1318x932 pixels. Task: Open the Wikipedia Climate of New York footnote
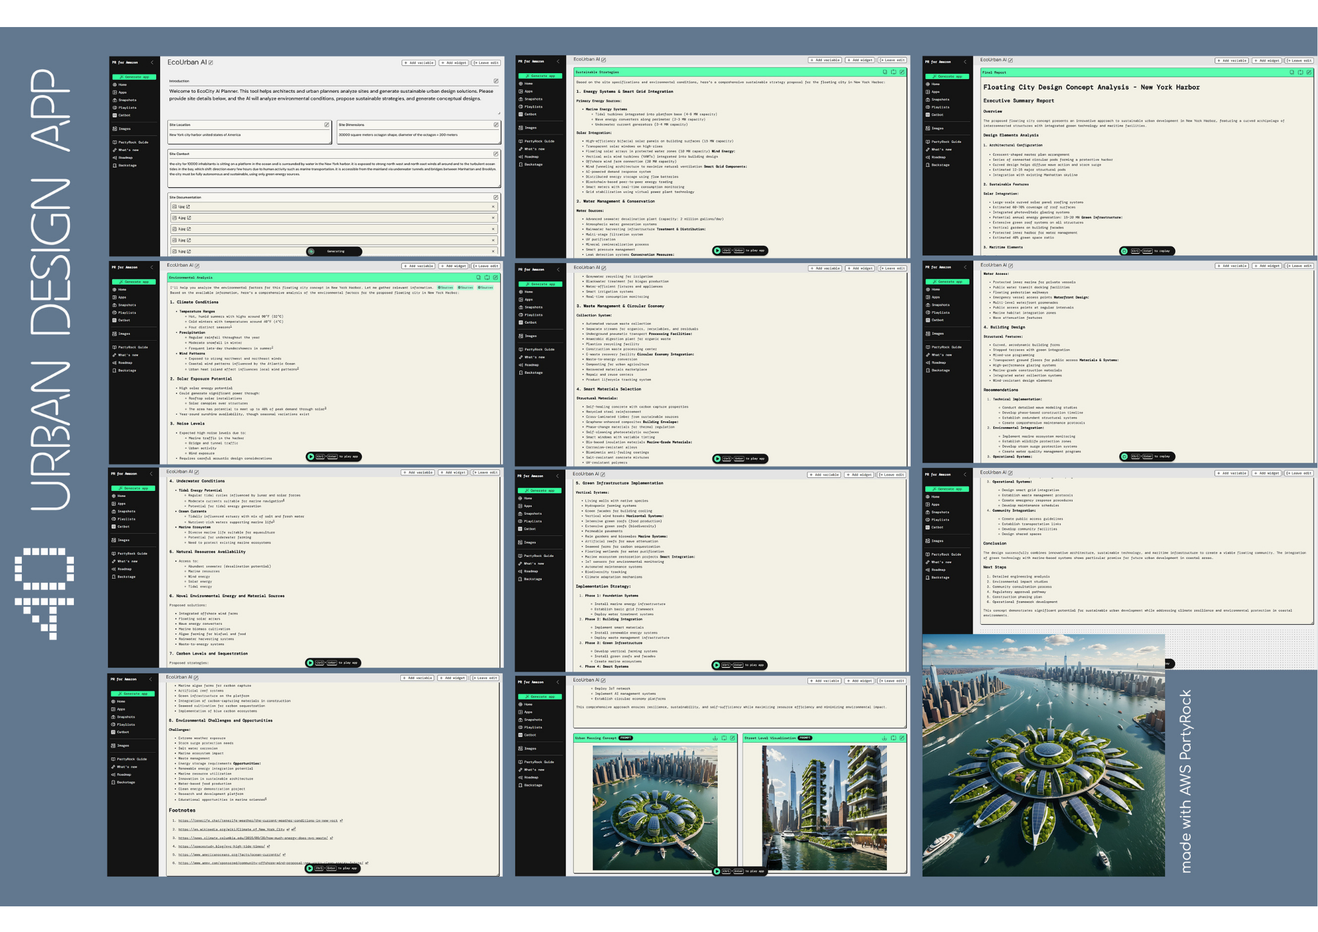point(232,829)
